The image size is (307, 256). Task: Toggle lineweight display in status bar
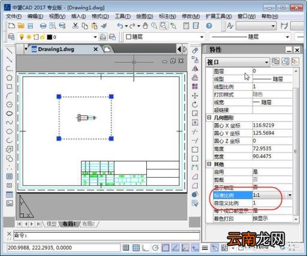click(205, 248)
